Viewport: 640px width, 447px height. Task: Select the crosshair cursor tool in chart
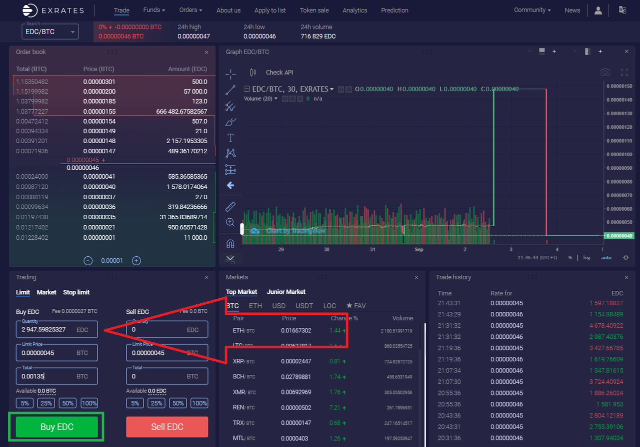[x=230, y=74]
